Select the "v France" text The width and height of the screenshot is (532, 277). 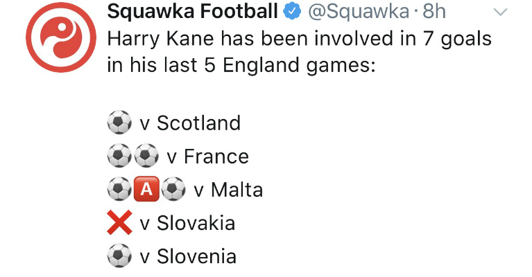(x=207, y=157)
